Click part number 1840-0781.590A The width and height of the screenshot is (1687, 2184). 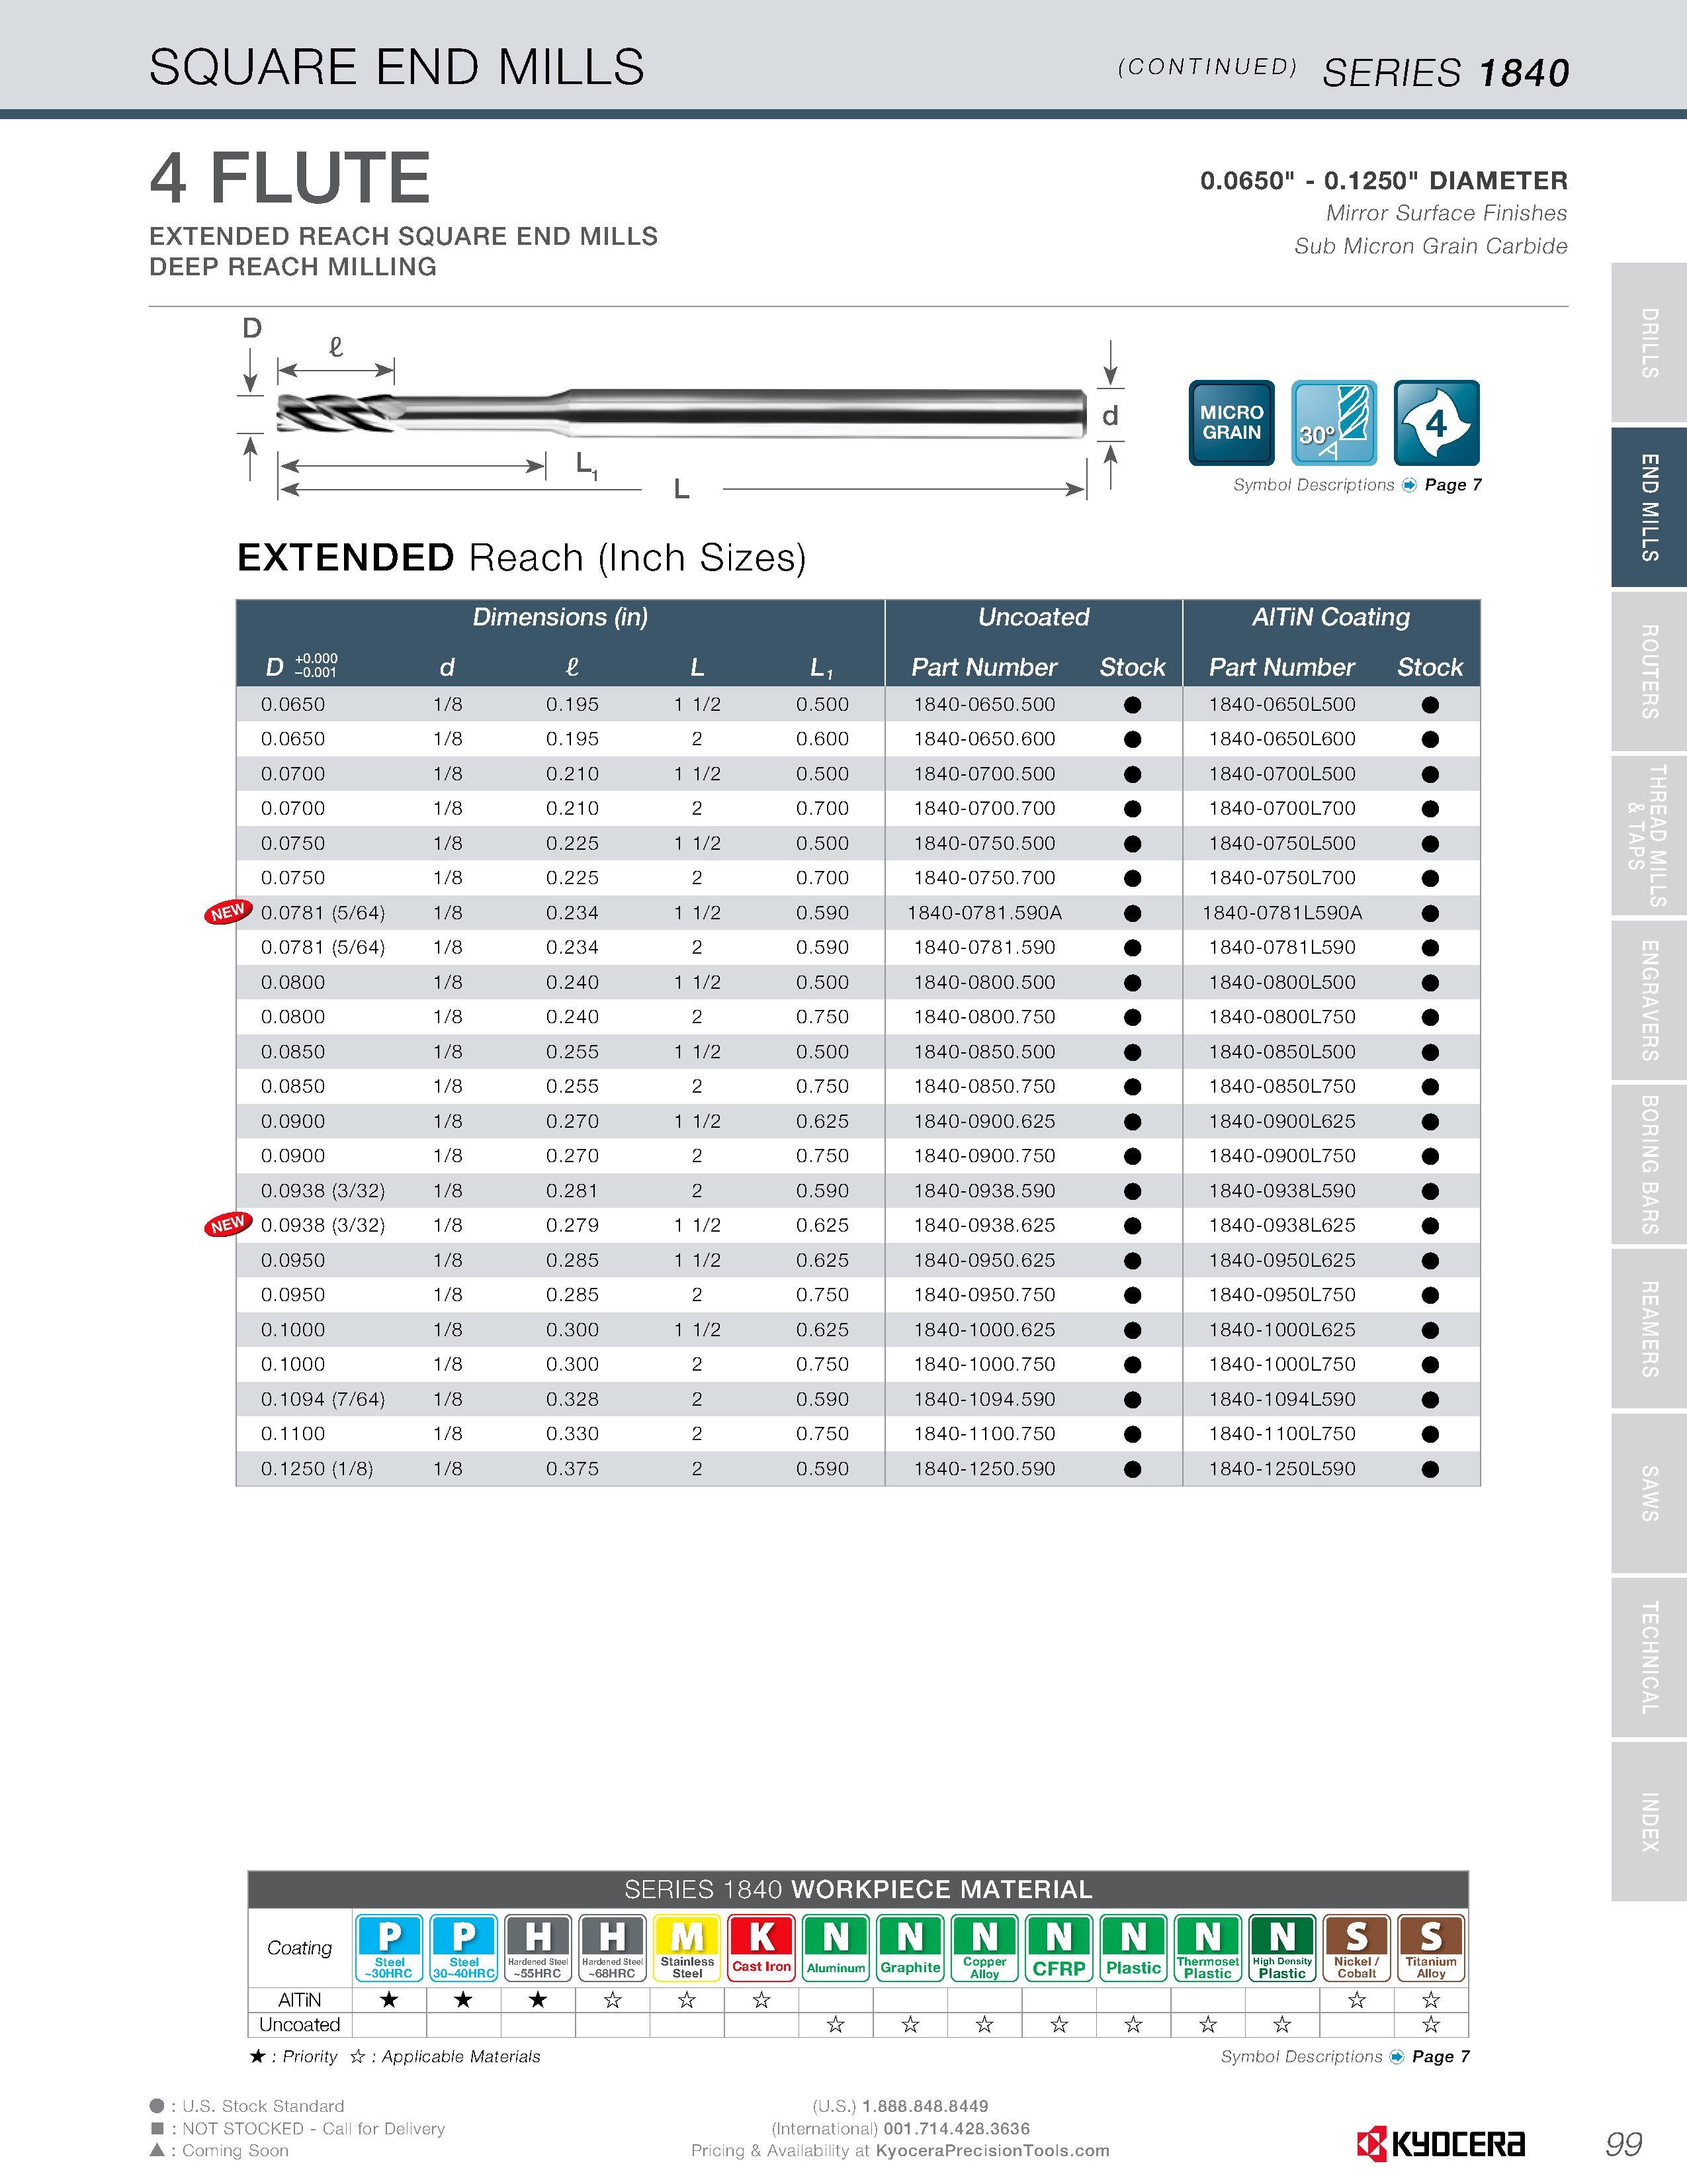click(x=984, y=913)
